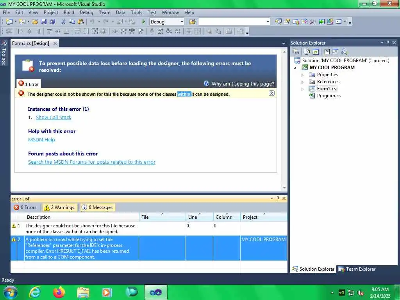The image size is (400, 300).
Task: Open Solution Explorer via toolbar icon
Action: click(278, 22)
